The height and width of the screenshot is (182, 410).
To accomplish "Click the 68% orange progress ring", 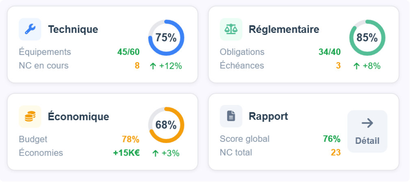I will coord(166,125).
